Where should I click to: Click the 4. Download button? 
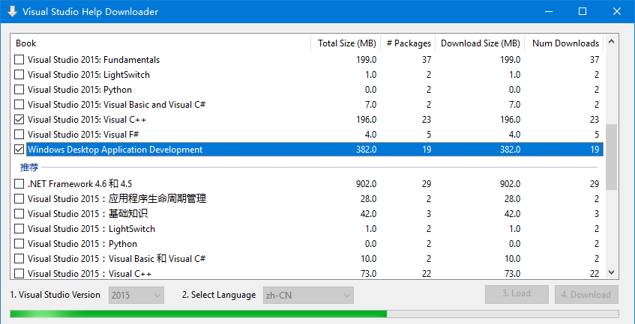pyautogui.click(x=586, y=294)
